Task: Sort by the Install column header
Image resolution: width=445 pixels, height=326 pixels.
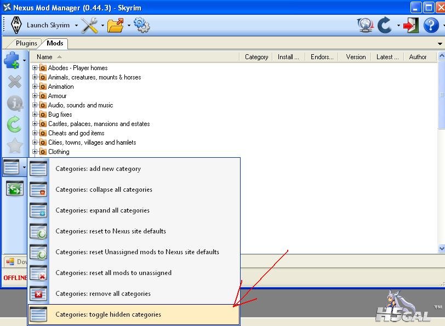Action: (x=289, y=57)
